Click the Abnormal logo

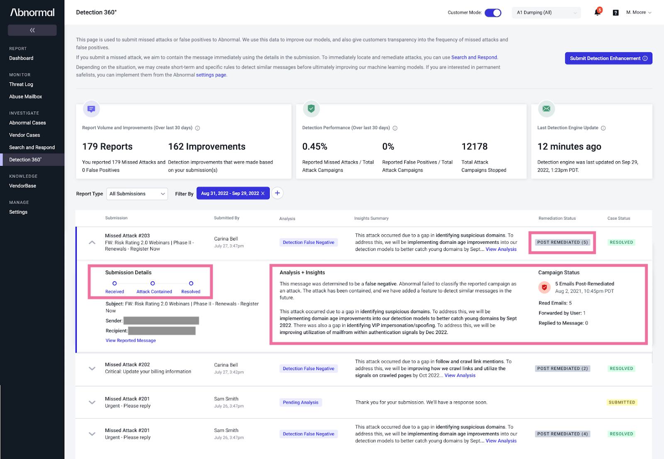[x=32, y=12]
